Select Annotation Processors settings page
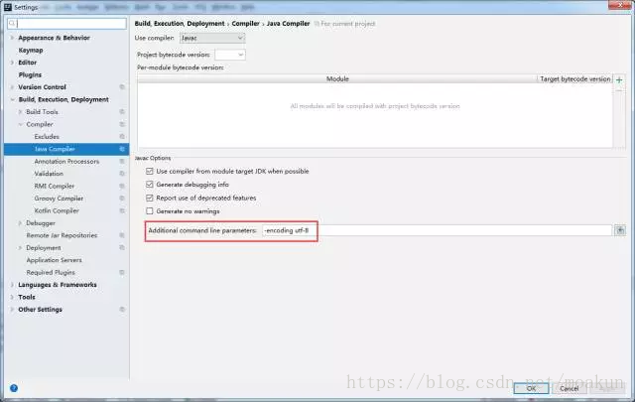The height and width of the screenshot is (402, 635). [x=66, y=161]
